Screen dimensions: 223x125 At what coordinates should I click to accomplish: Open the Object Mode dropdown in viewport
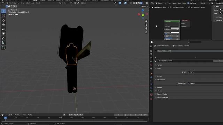pyautogui.click(x=13, y=3)
